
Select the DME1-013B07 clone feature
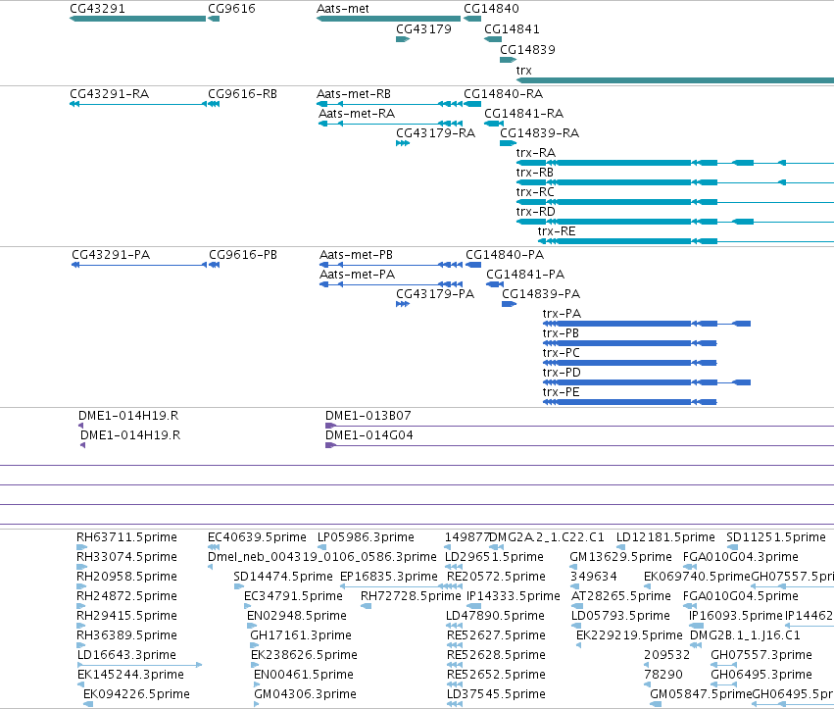580,426
